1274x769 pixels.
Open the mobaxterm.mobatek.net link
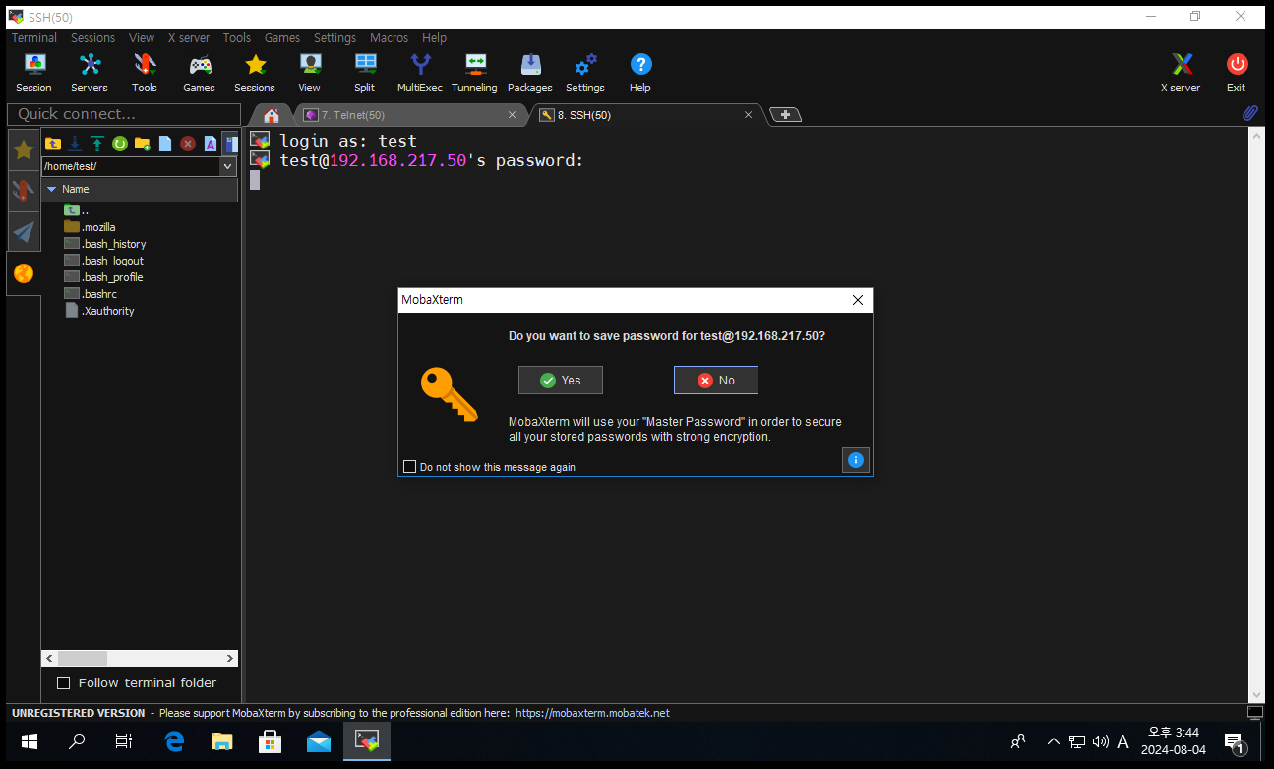point(592,713)
